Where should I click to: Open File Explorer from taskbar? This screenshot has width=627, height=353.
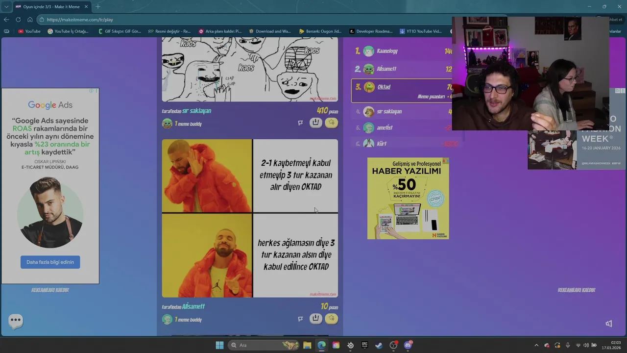(307, 345)
